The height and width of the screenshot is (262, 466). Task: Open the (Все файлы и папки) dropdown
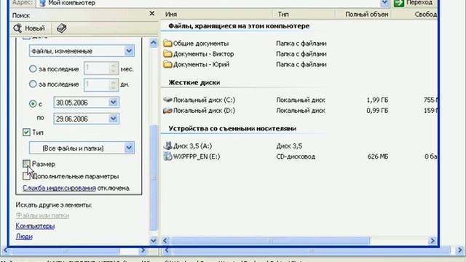[x=129, y=148]
